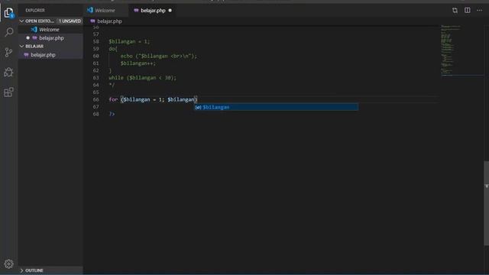Click the 1 UNSAVED badge
Image resolution: width=489 pixels, height=275 pixels.
pos(70,21)
